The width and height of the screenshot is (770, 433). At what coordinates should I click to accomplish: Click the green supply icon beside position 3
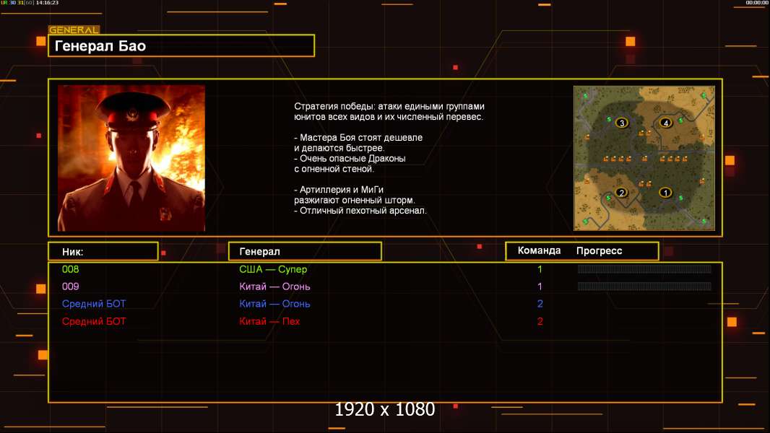(x=609, y=118)
